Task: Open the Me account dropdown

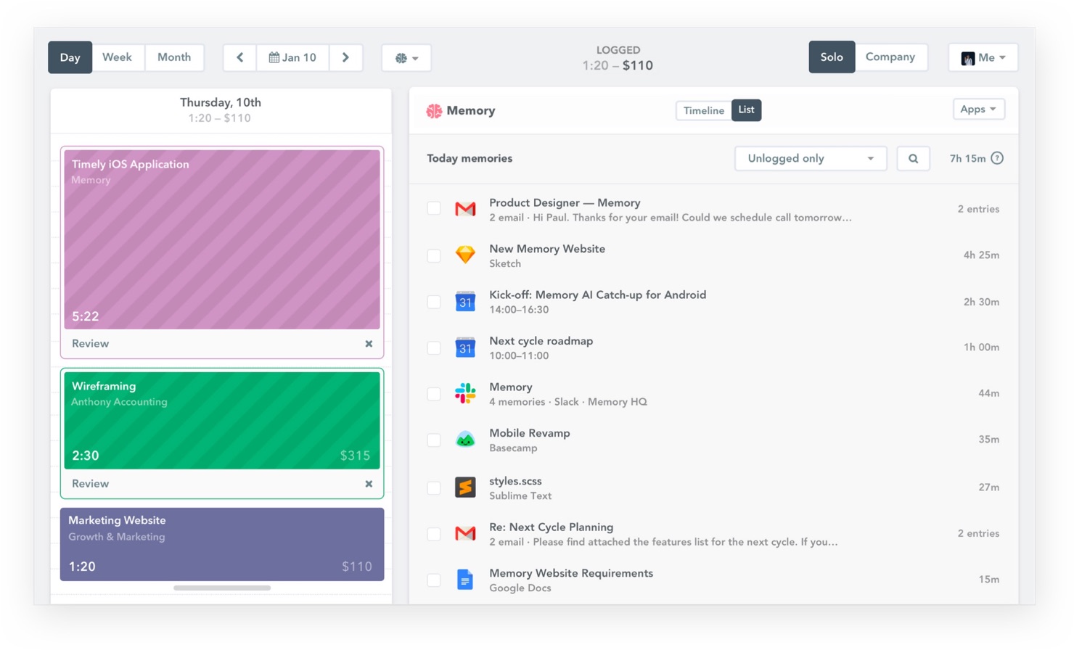Action: (983, 57)
